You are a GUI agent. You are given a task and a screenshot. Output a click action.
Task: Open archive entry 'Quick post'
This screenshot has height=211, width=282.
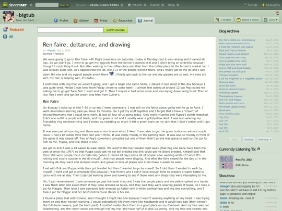pyautogui.click(x=225, y=110)
